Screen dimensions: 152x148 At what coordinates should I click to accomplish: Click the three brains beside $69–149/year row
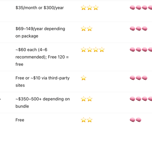pos(139,29)
